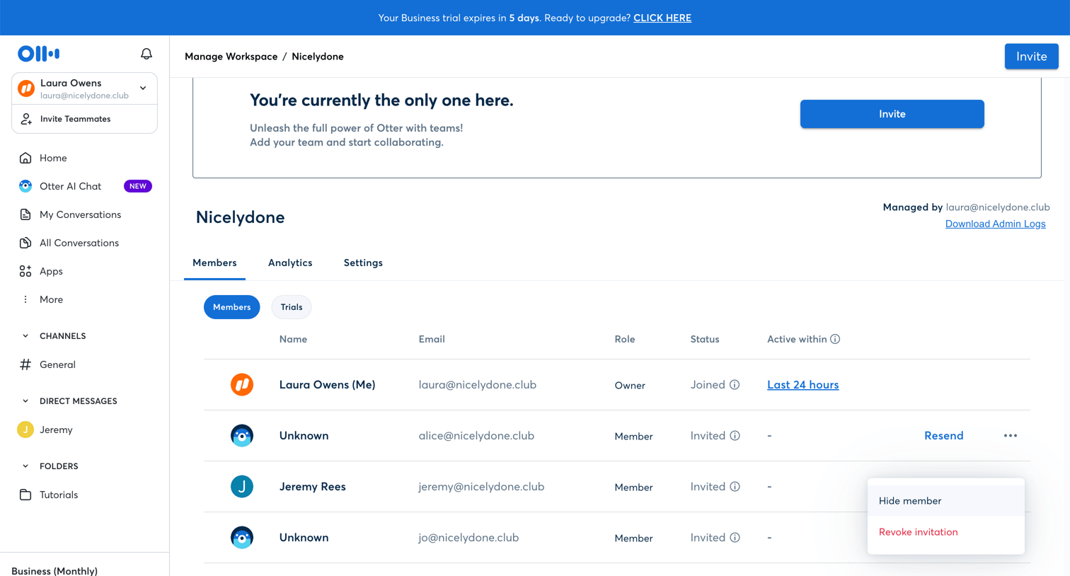Viewport: 1070px width, 576px height.
Task: Click the jeremy@nicelydone.club email cell
Action: tap(481, 487)
